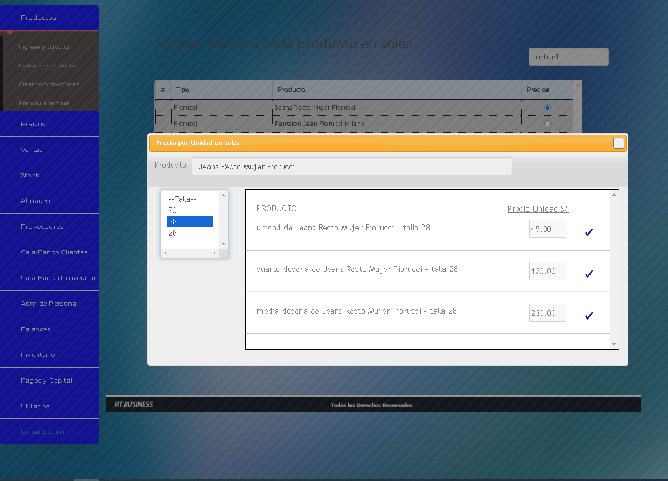Image resolution: width=668 pixels, height=481 pixels.
Task: Open Crear combinaciones submenu item
Action: [49, 84]
